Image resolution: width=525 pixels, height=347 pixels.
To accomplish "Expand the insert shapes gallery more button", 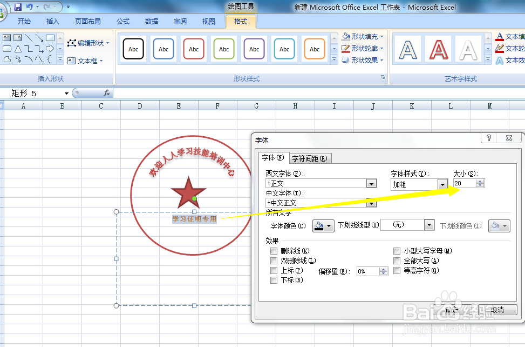I will (x=60, y=59).
